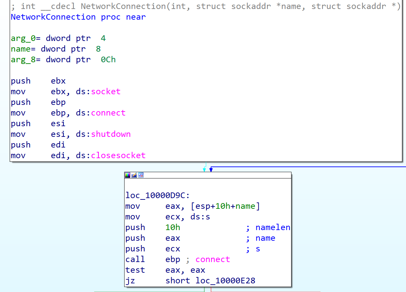Click the 'jz' mnemonic
Image resolution: width=406 pixels, height=292 pixels.
130,281
